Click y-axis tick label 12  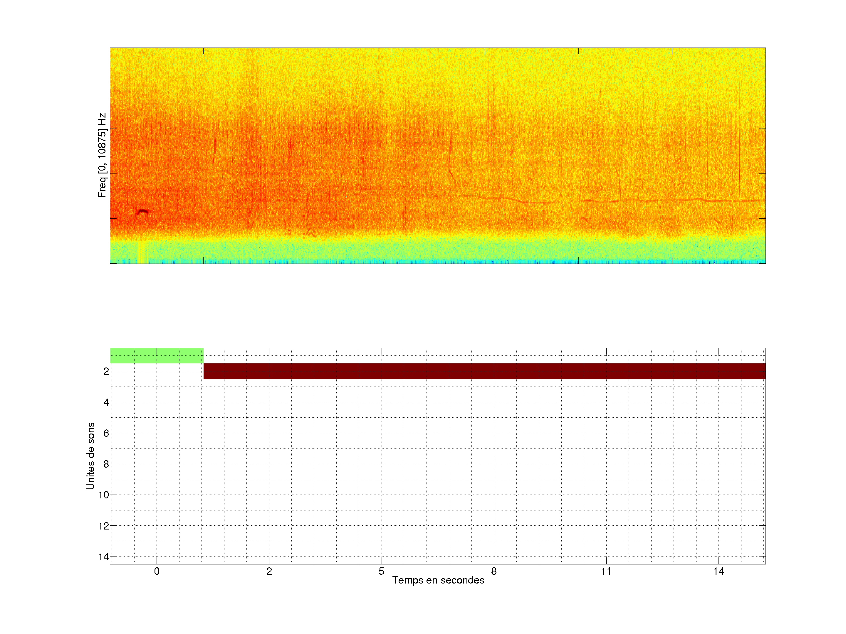[104, 526]
